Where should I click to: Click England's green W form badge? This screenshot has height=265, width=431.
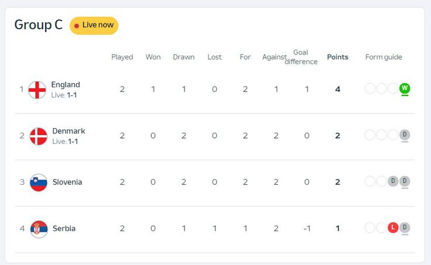(x=405, y=88)
